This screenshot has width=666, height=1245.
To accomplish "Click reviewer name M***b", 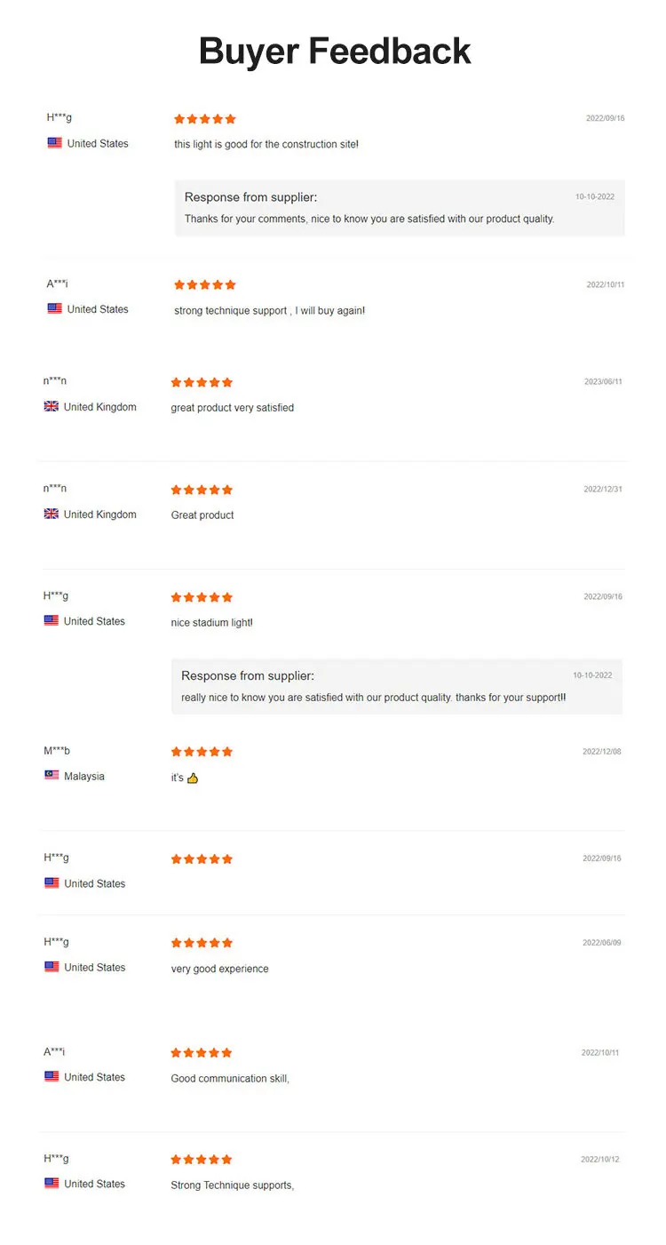I will point(57,751).
